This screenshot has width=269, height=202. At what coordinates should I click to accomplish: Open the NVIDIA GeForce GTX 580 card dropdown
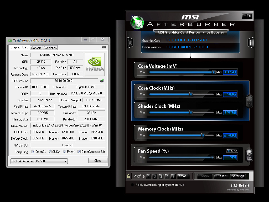point(39,161)
